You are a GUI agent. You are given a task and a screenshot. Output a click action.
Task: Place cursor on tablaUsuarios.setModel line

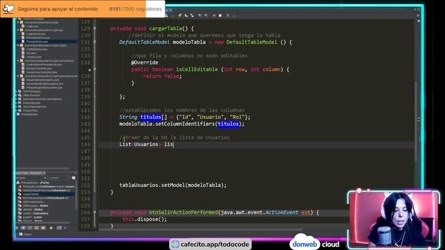173,185
